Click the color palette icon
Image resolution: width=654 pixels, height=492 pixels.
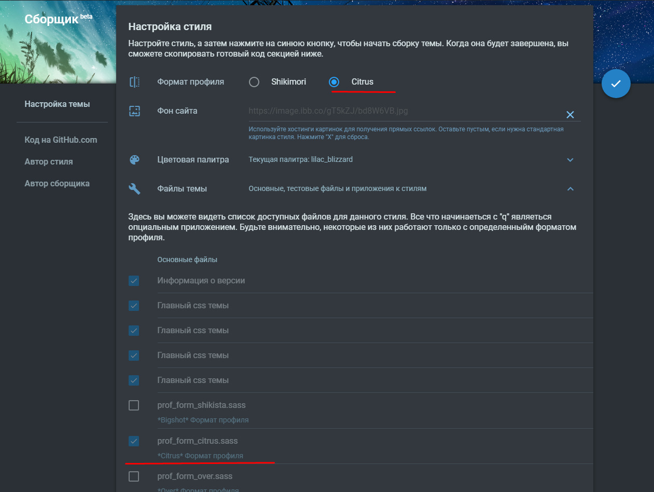(x=135, y=160)
